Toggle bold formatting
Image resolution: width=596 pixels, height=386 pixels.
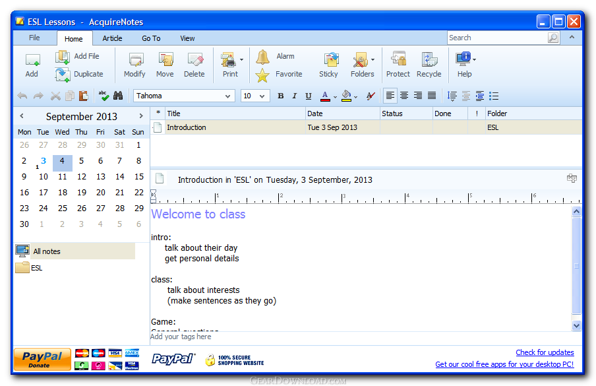click(280, 96)
